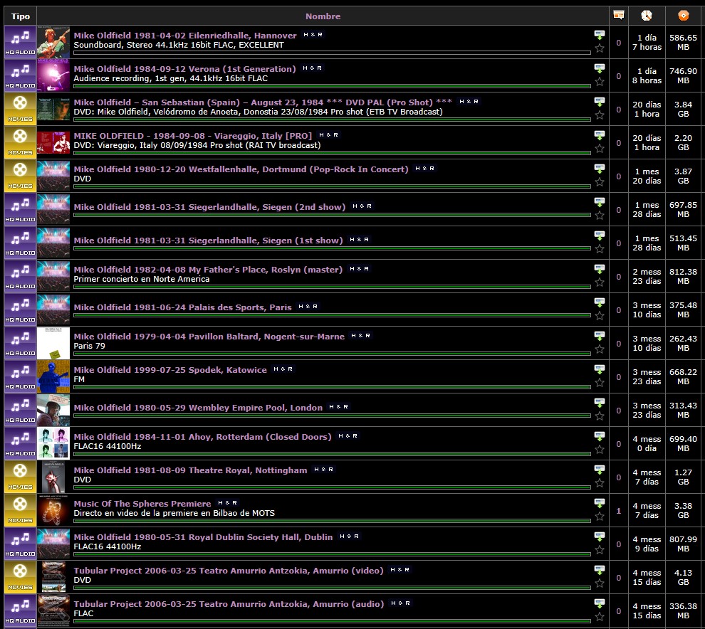Image resolution: width=705 pixels, height=629 pixels.
Task: Open Mike Oldfield 1979-04-04 Pavillon Baltard link
Action: 209,337
